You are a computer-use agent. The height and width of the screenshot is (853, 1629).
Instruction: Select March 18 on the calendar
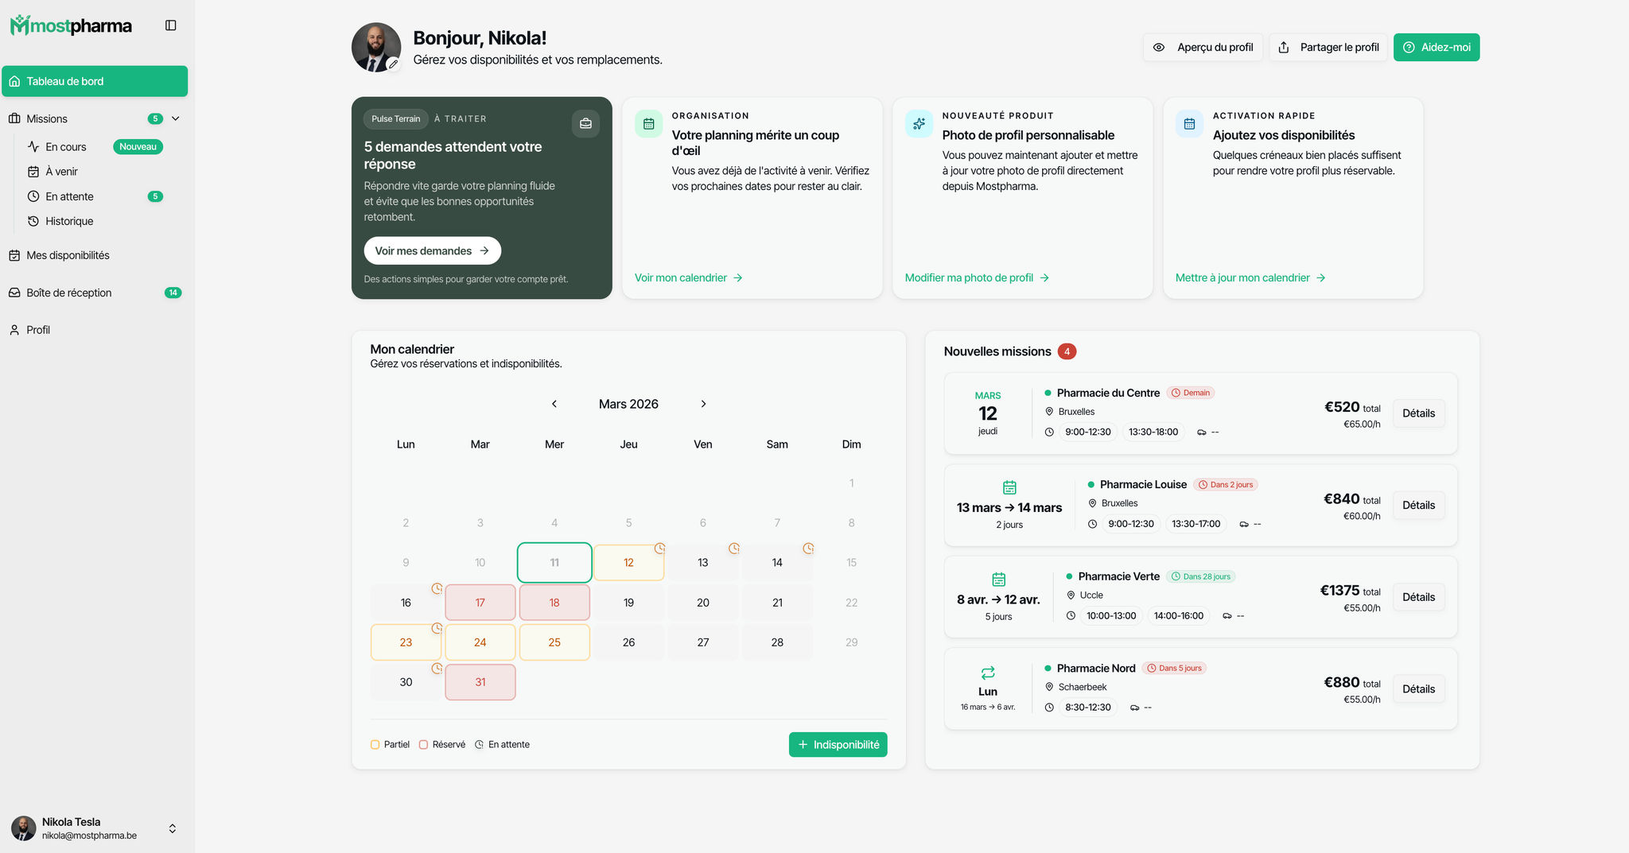[554, 603]
